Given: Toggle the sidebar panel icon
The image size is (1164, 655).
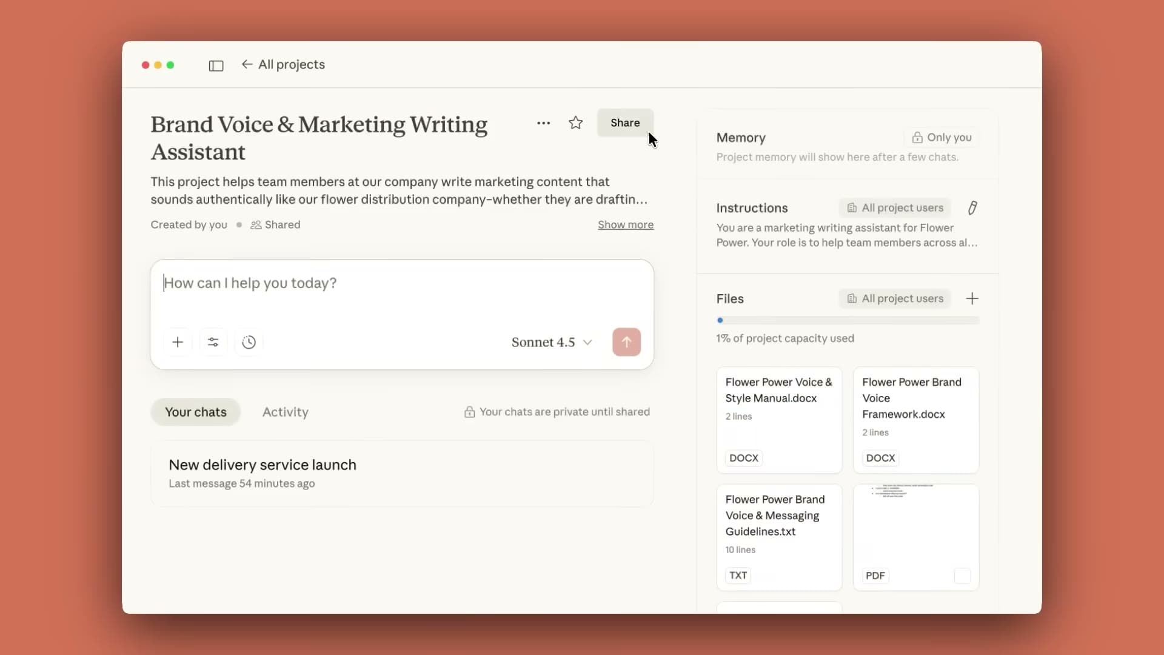Looking at the screenshot, I should coord(216,65).
